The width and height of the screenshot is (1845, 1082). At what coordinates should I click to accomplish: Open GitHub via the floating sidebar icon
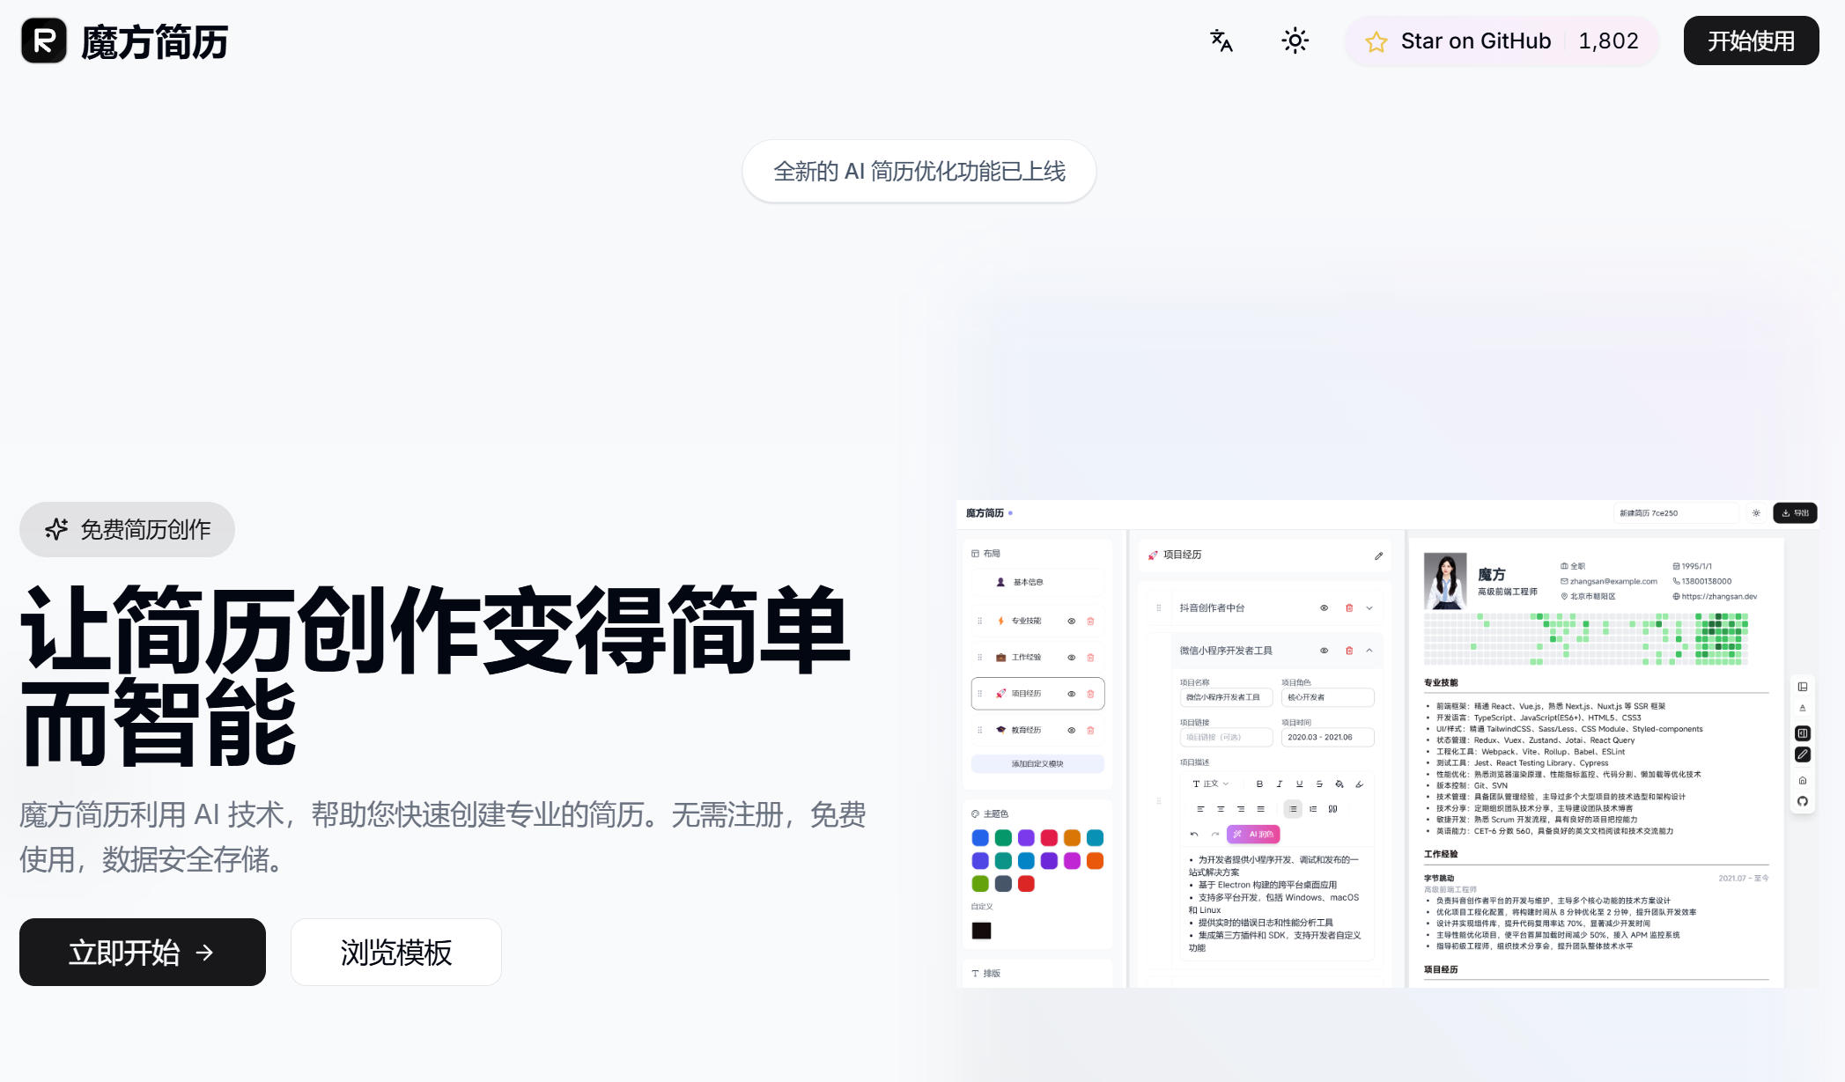pos(1803,801)
